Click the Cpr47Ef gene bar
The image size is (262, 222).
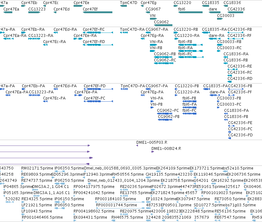[98, 12]
